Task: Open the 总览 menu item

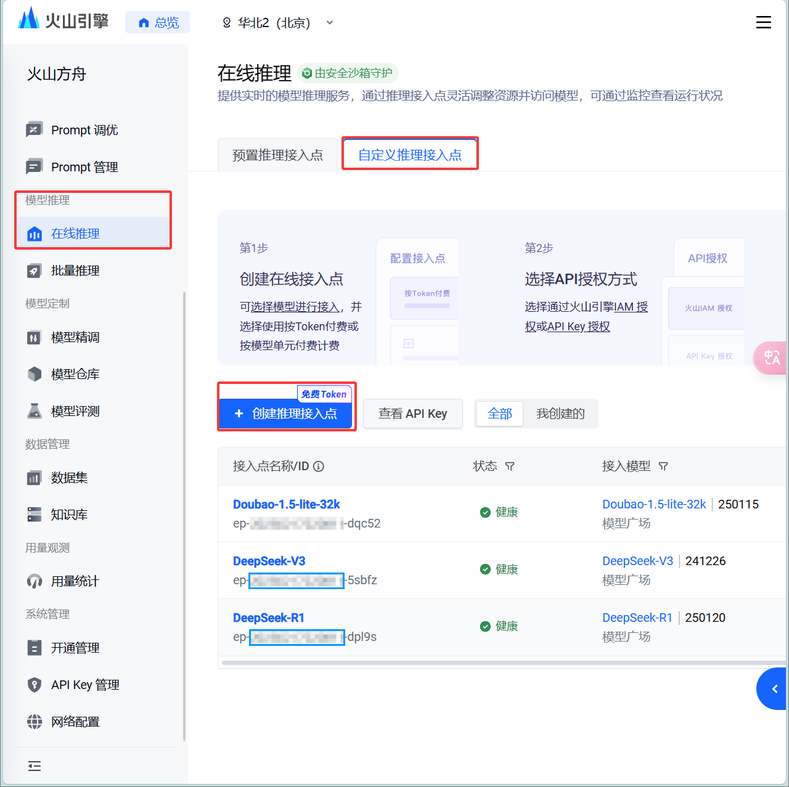Action: point(157,22)
